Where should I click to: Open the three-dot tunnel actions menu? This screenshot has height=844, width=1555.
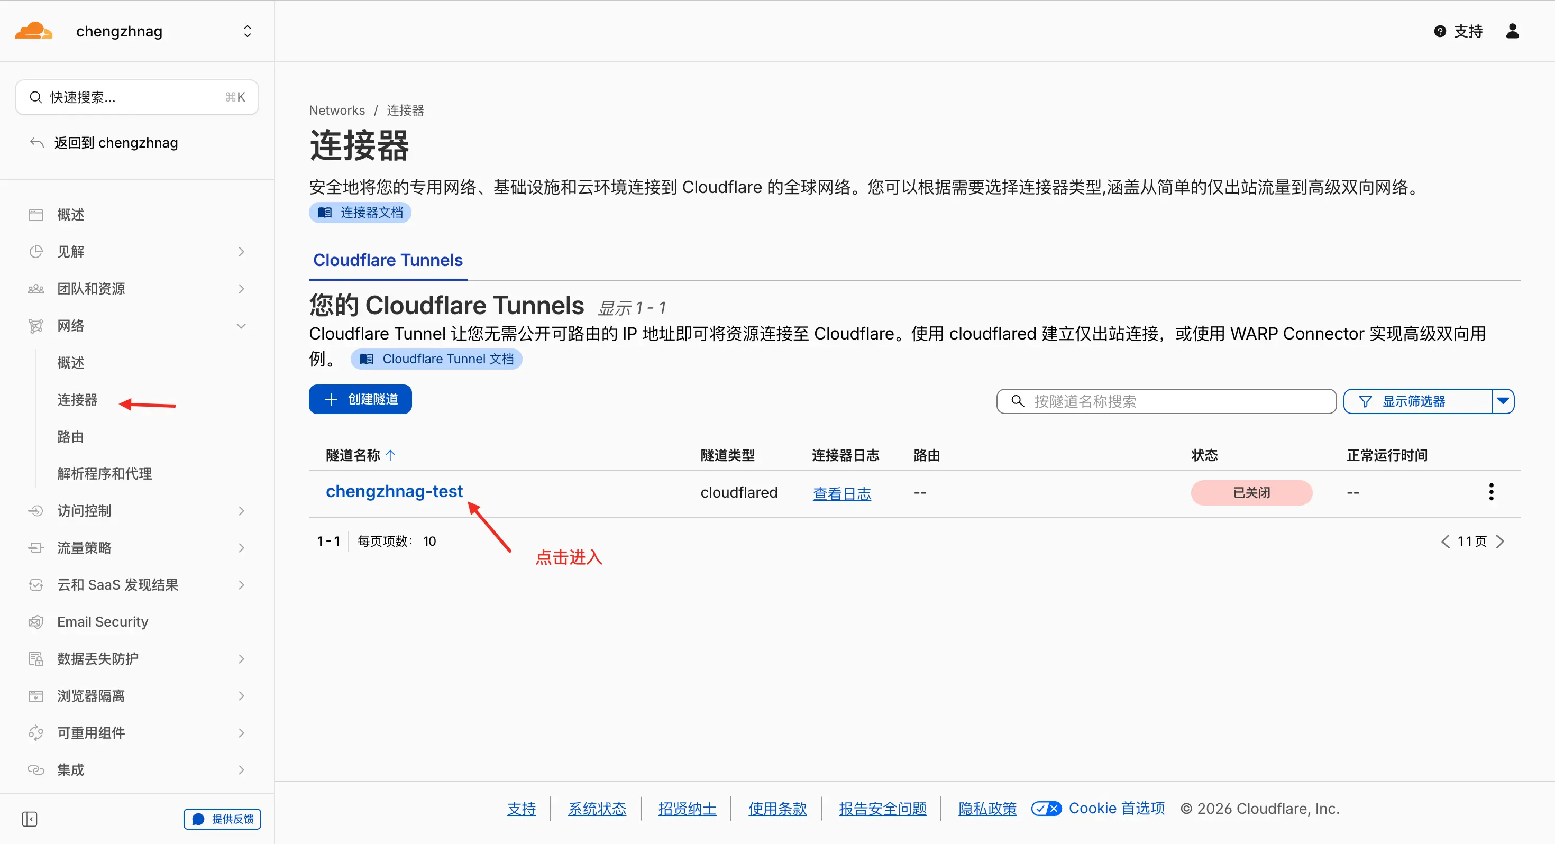(1491, 492)
